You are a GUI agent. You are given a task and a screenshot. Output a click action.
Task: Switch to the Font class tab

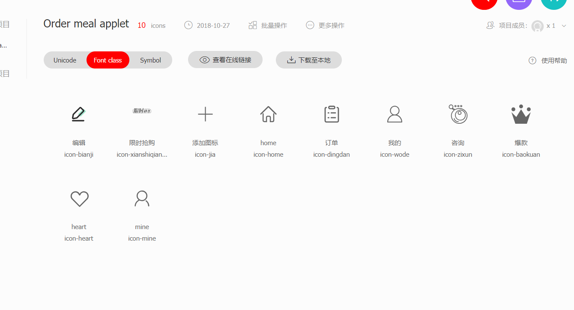point(108,60)
